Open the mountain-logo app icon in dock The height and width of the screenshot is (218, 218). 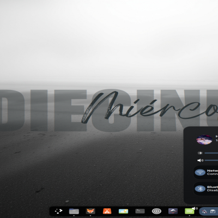(x=173, y=211)
